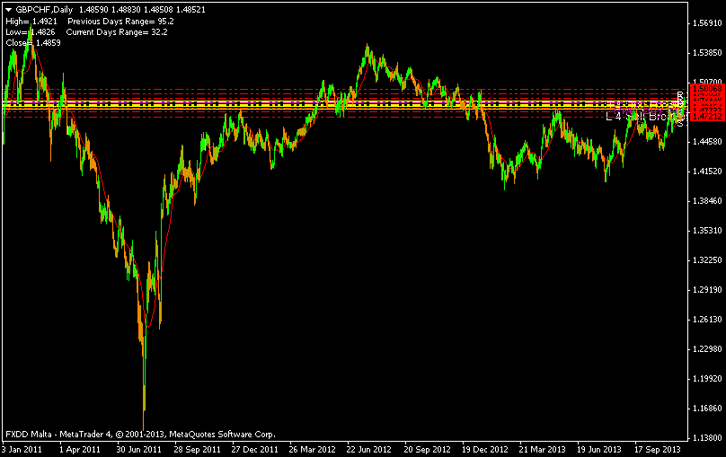Select the red 1.47212 price tag

[x=705, y=117]
